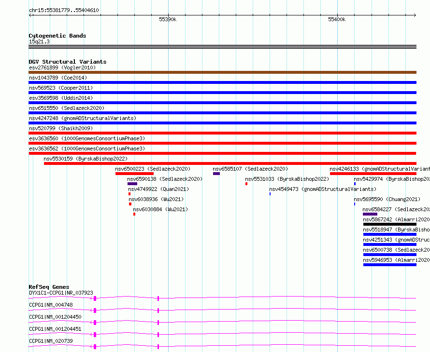Image resolution: width=430 pixels, height=352 pixels.
Task: Select the blue bar under nsv5946953
Action: (390, 265)
